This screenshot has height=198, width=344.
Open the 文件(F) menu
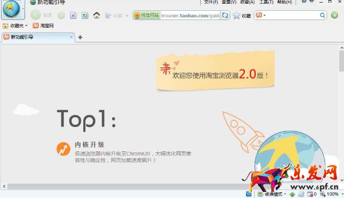coord(211,2)
